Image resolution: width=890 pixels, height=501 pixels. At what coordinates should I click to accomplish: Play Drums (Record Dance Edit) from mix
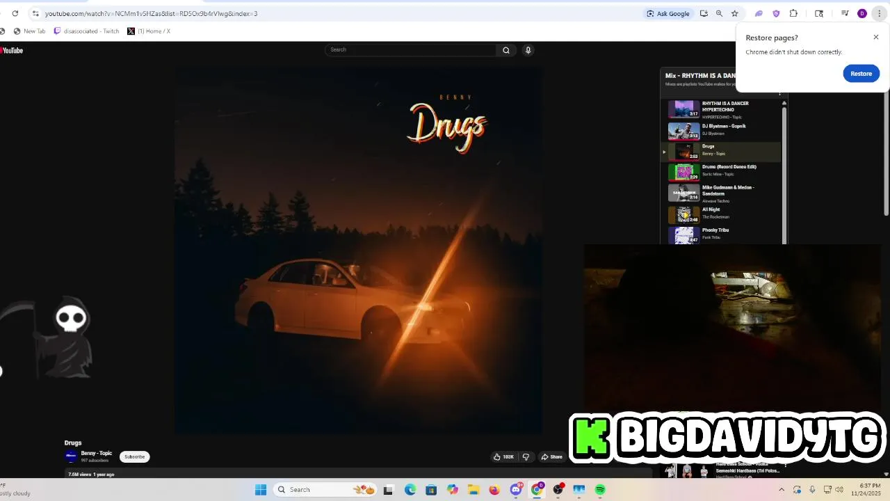tap(722, 171)
